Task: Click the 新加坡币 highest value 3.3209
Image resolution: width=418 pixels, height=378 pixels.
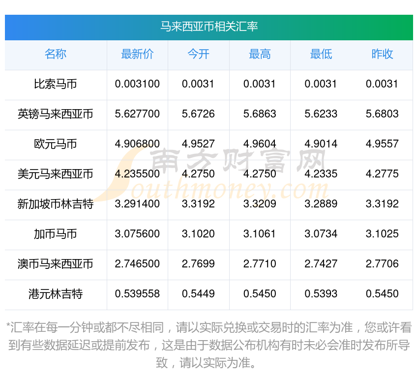Action: 260,204
